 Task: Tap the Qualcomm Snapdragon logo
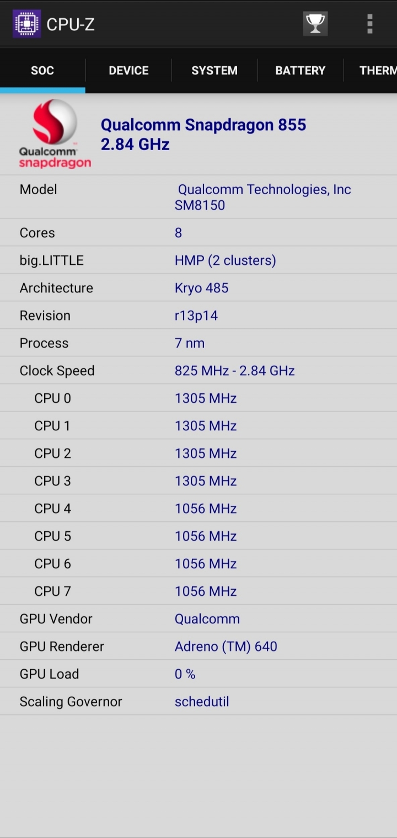point(55,134)
